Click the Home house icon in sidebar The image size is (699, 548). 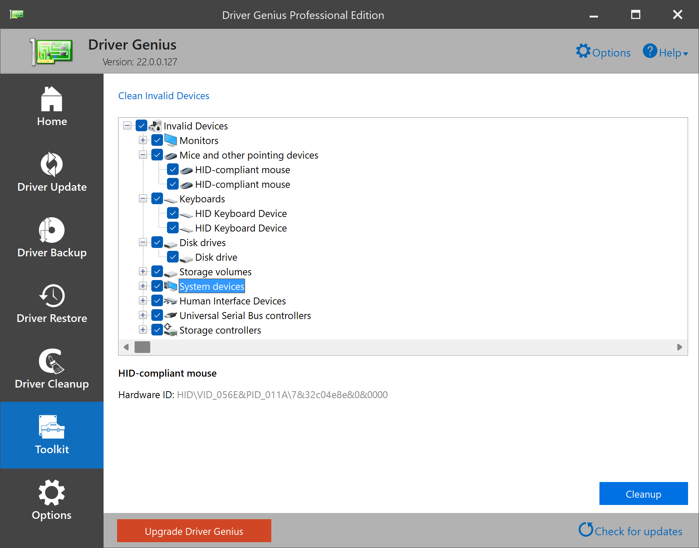coord(52,99)
